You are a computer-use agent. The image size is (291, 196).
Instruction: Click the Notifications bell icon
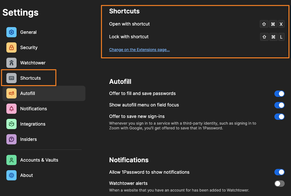click(11, 109)
